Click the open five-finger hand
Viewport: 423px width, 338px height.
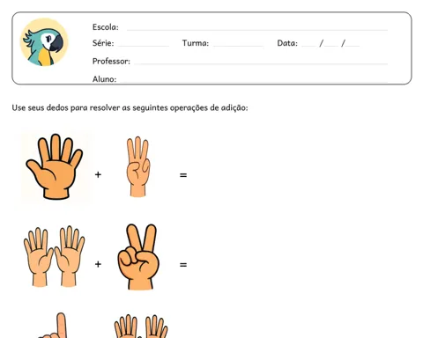coord(55,166)
